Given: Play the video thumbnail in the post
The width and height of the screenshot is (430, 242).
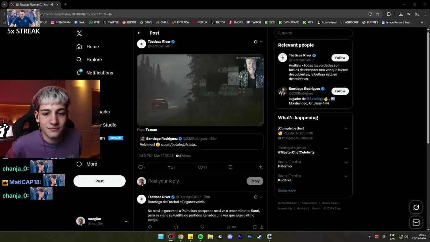Looking at the screenshot, I should pyautogui.click(x=200, y=90).
